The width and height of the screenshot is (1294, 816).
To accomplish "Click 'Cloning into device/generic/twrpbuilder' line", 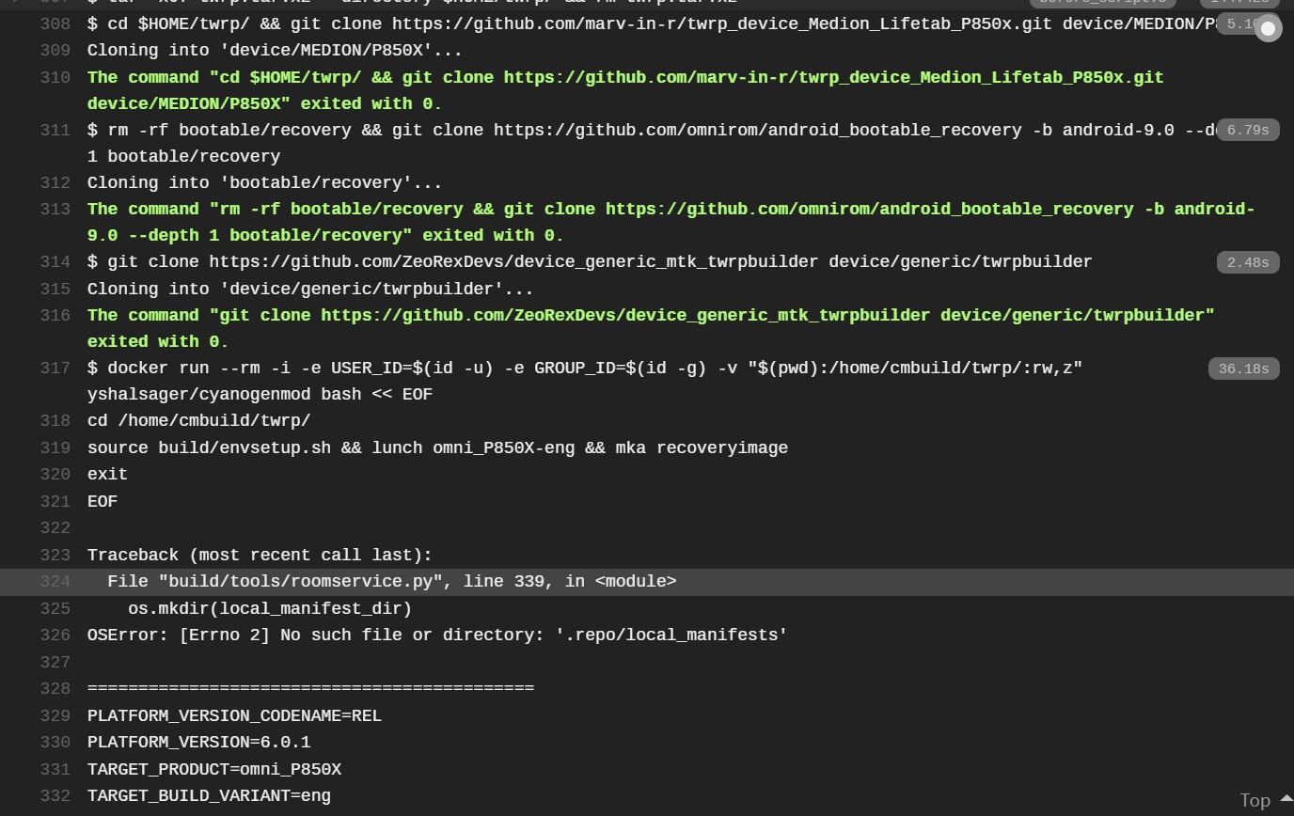I will click(310, 290).
